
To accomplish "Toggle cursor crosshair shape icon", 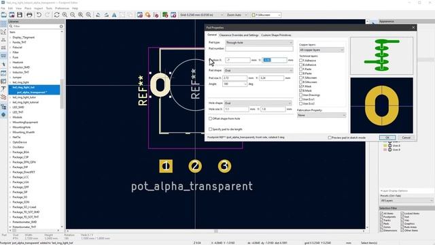I will click(3, 65).
